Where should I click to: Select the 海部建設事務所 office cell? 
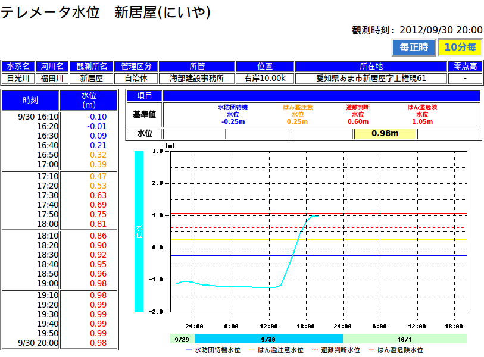click(x=196, y=78)
